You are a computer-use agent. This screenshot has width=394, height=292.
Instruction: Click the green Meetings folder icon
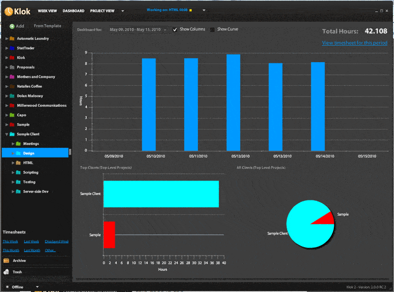[x=18, y=144]
